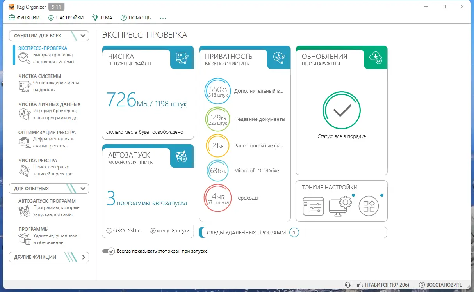Open the Автозапуск программ section
474x292 pixels.
(x=51, y=207)
